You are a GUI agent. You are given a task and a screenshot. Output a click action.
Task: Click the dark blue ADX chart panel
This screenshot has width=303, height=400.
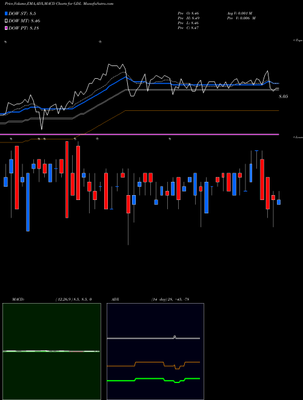click(155, 352)
